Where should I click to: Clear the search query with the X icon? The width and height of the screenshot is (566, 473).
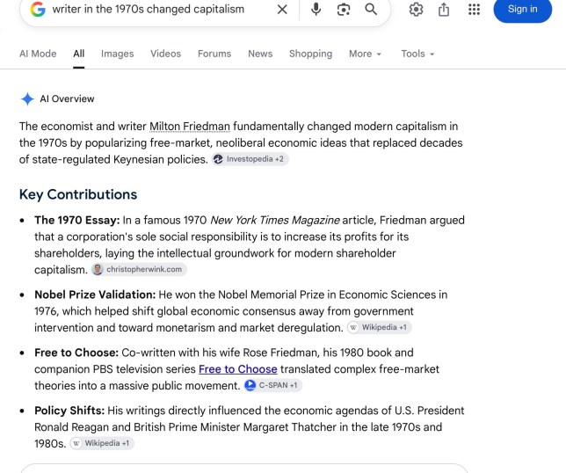(x=282, y=10)
